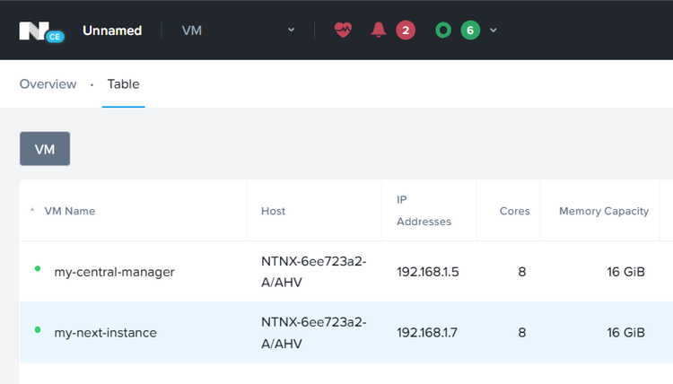
Task: Click the Nutanix CE logo icon
Action: (37, 31)
